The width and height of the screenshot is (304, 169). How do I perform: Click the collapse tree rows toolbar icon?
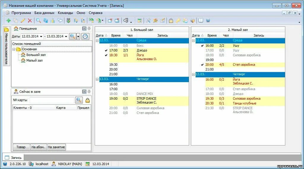coord(83,21)
